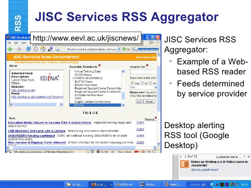The height and width of the screenshot is (188, 251).
Task: Click the Help link in orange header
Action: 153,57
